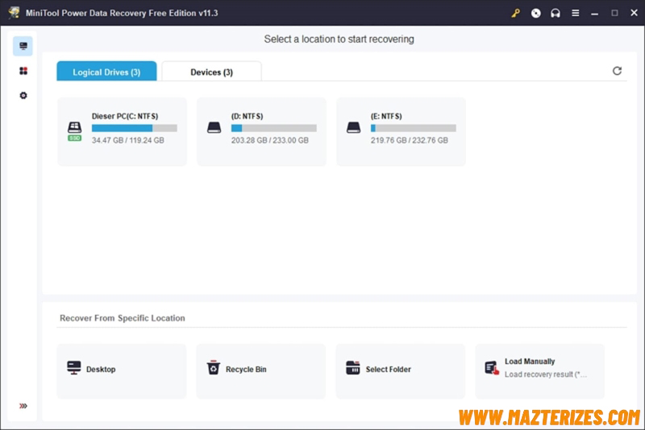Click the bootable media disc icon
The height and width of the screenshot is (430, 645).
535,13
